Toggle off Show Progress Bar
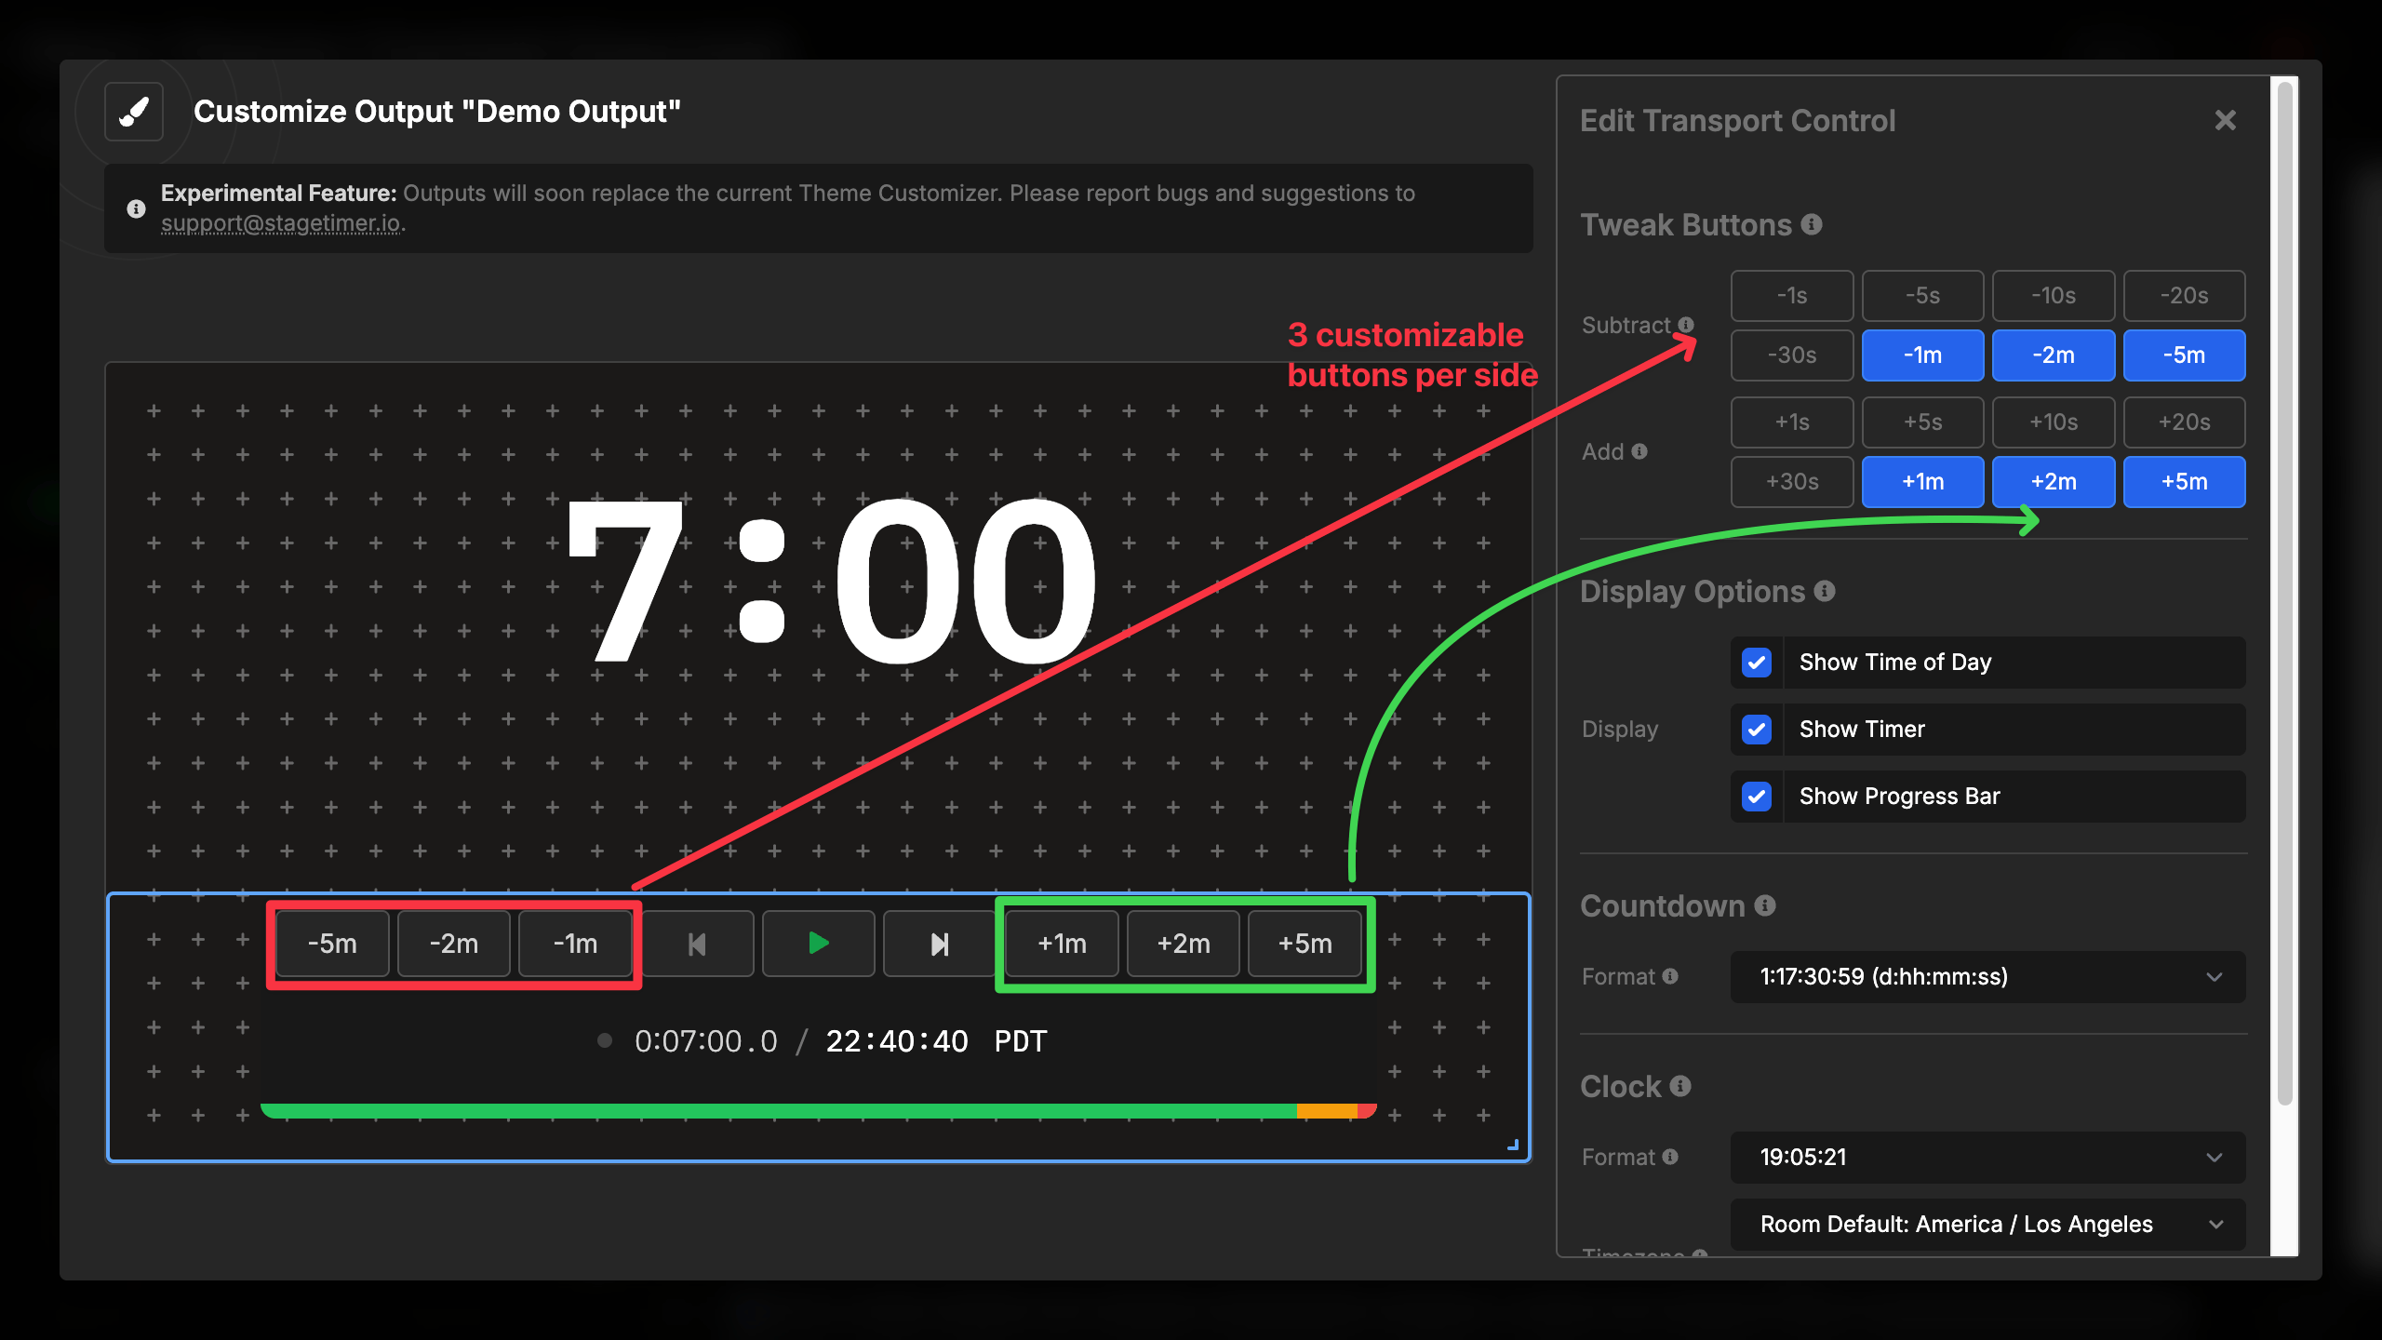 pyautogui.click(x=1757, y=796)
